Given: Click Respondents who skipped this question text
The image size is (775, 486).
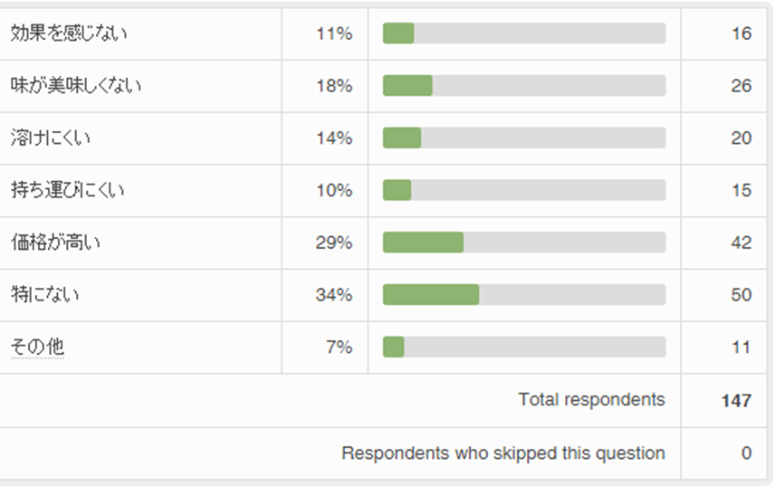Looking at the screenshot, I should pyautogui.click(x=502, y=453).
